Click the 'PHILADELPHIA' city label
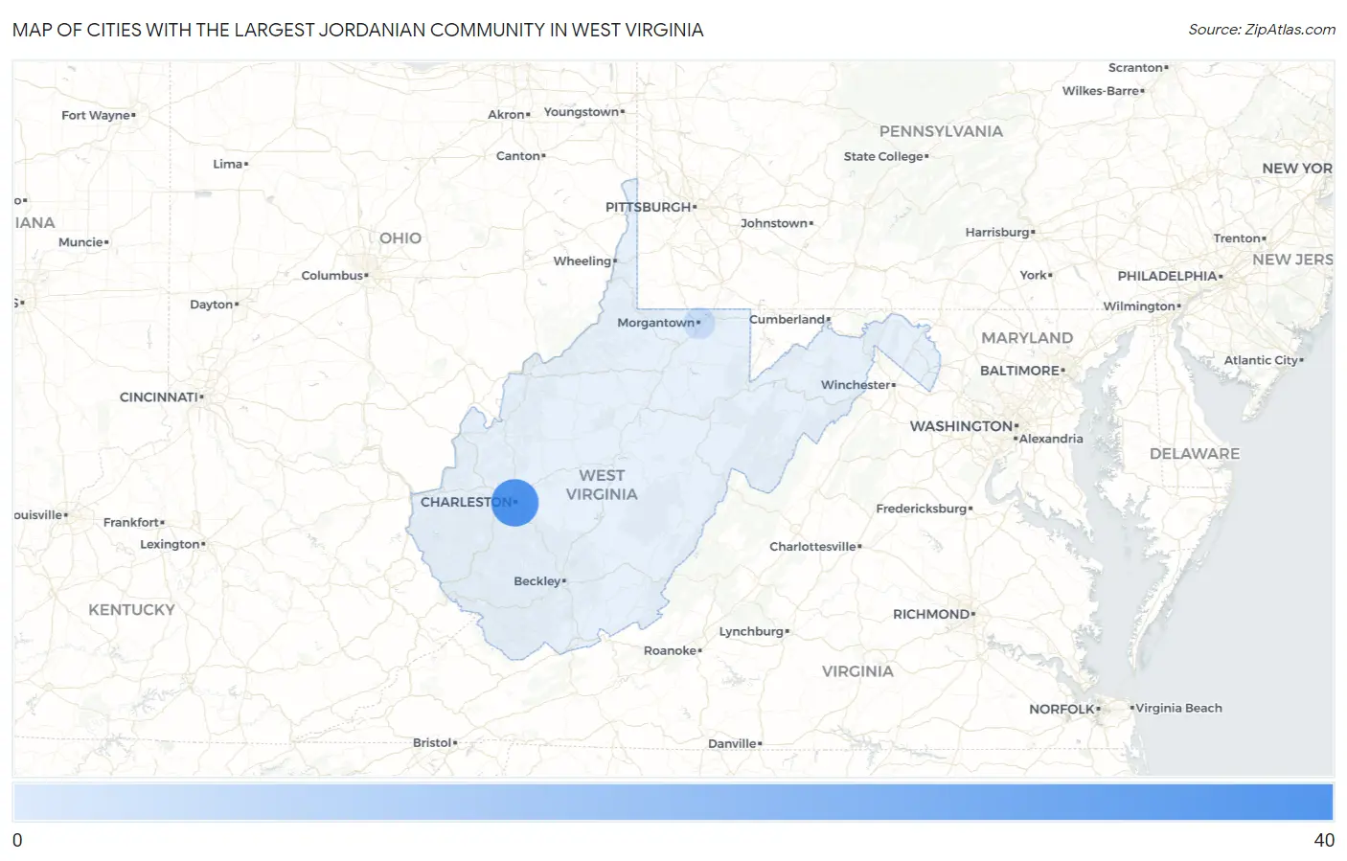The height and width of the screenshot is (861, 1347). pyautogui.click(x=1167, y=276)
